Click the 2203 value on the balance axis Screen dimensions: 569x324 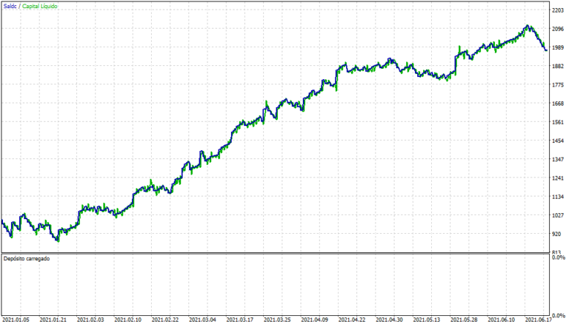(559, 10)
